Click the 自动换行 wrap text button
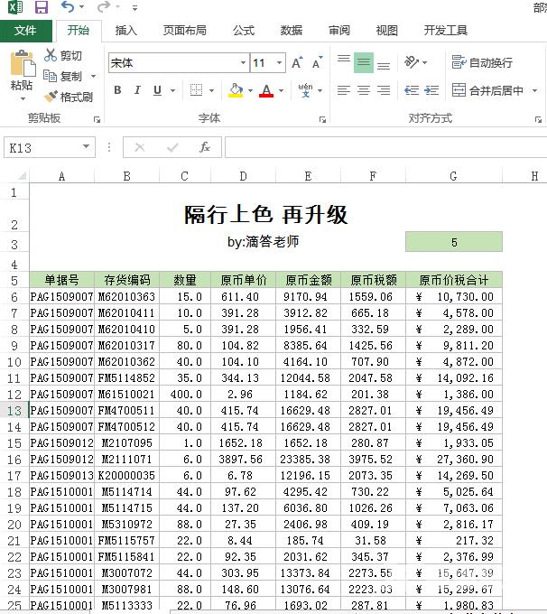 pyautogui.click(x=482, y=62)
